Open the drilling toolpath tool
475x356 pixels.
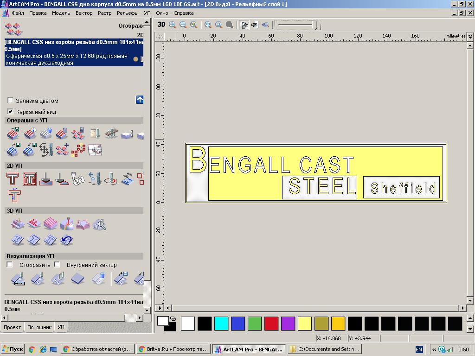(x=94, y=178)
